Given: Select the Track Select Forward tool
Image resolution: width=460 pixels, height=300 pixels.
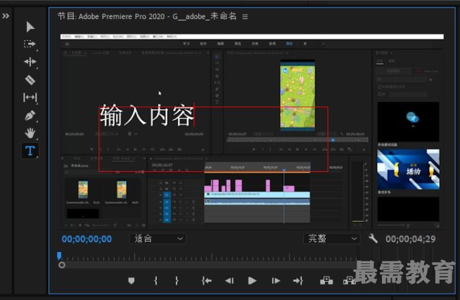Looking at the screenshot, I should click(30, 44).
